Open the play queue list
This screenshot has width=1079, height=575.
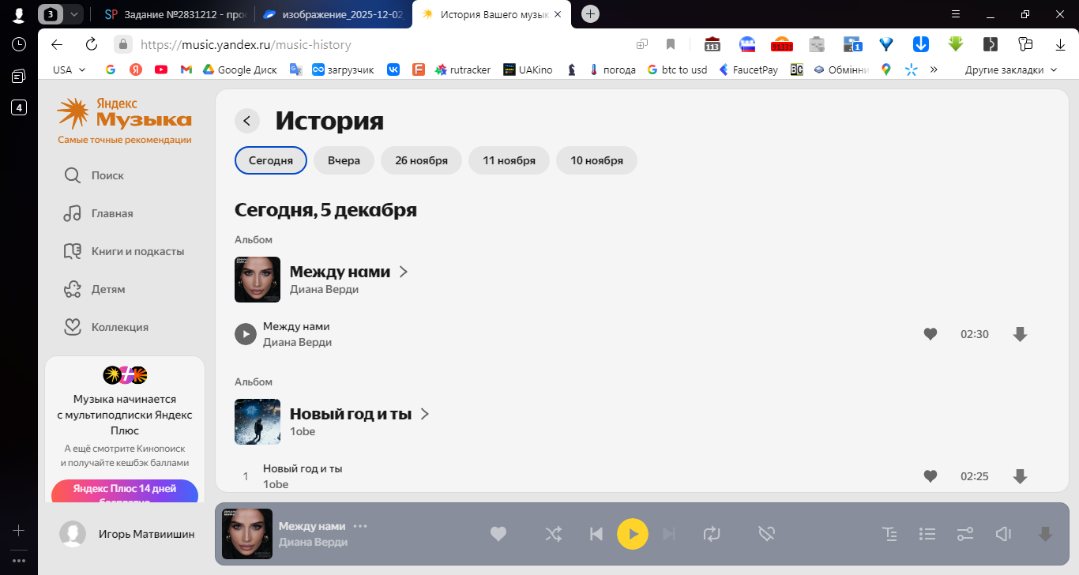pyautogui.click(x=927, y=534)
